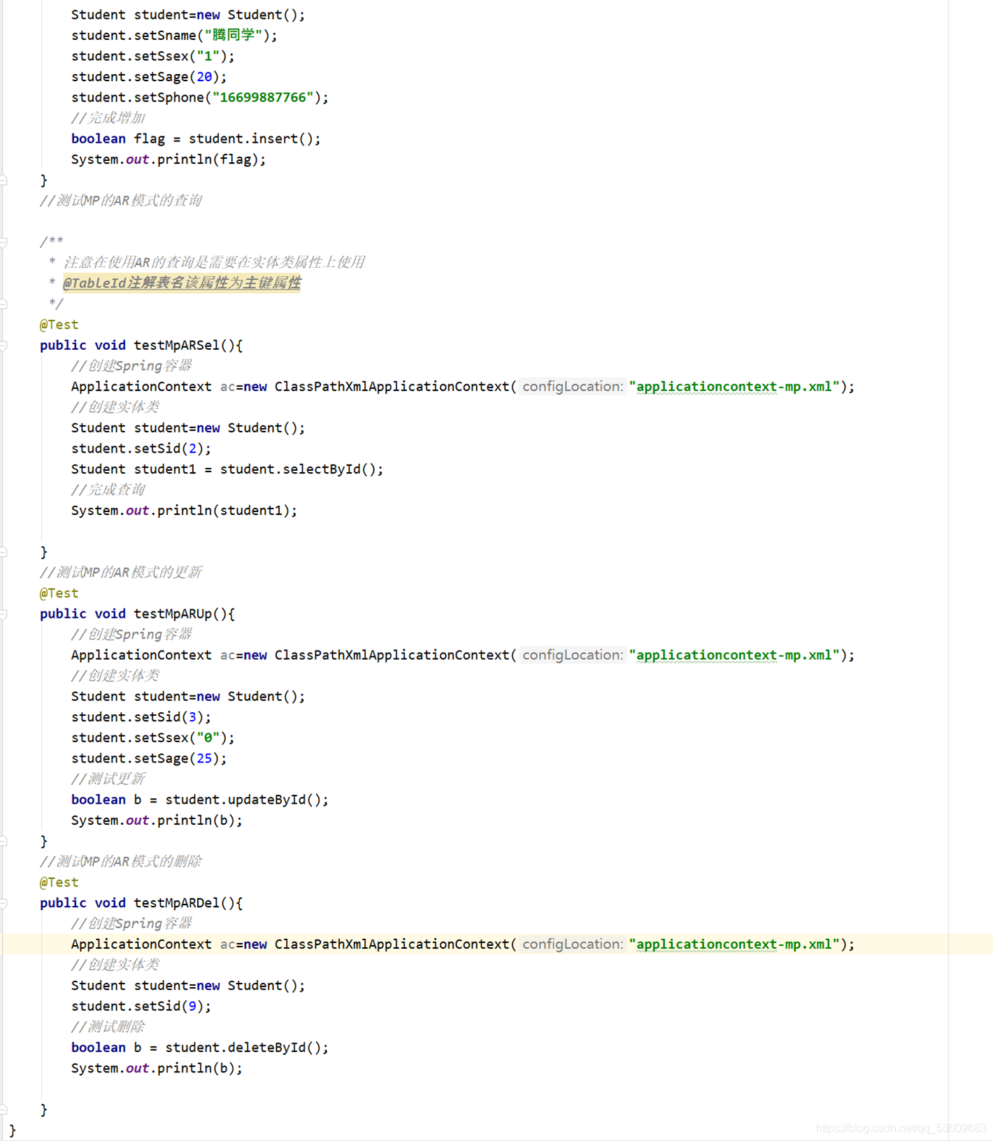Click the closing fold marker of testMpARDel

coord(3,1110)
